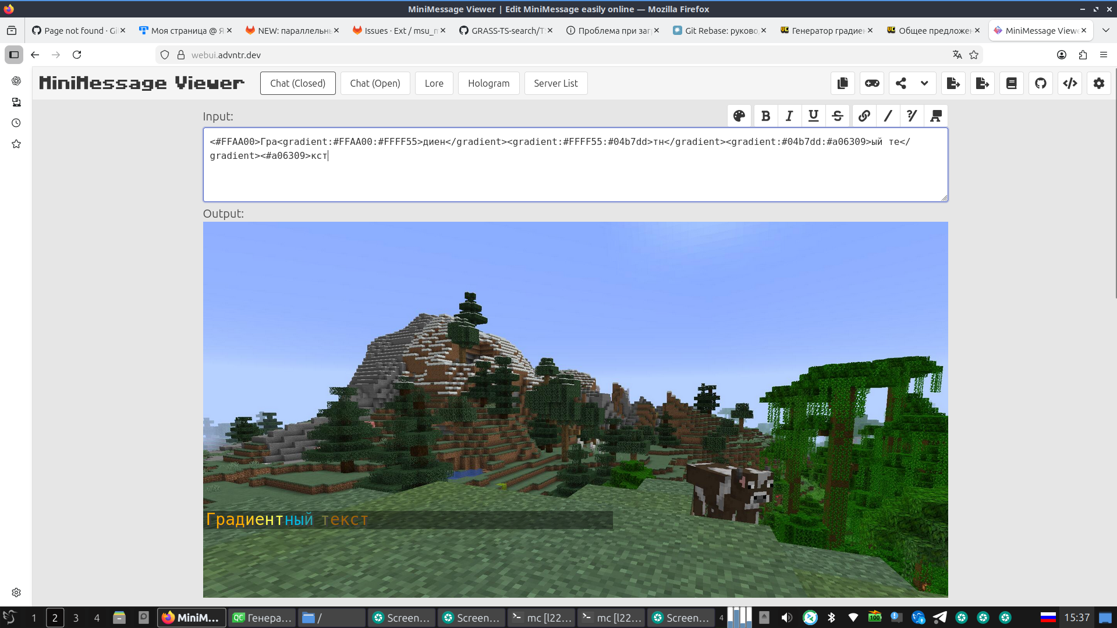Click the code brackets icon

1070,83
